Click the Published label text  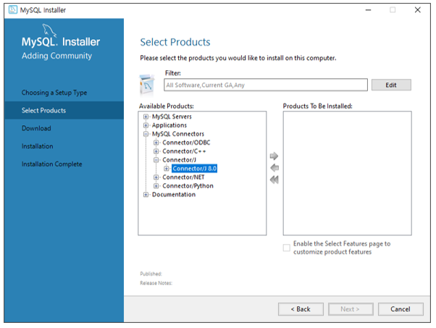(151, 274)
